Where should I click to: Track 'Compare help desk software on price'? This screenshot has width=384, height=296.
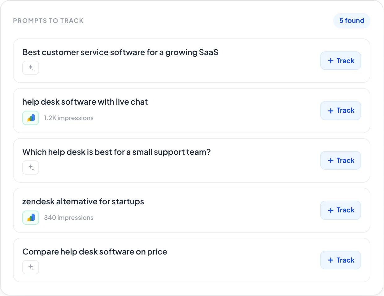point(341,260)
